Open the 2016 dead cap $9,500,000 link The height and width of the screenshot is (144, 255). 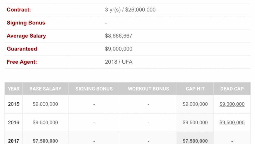(x=232, y=123)
